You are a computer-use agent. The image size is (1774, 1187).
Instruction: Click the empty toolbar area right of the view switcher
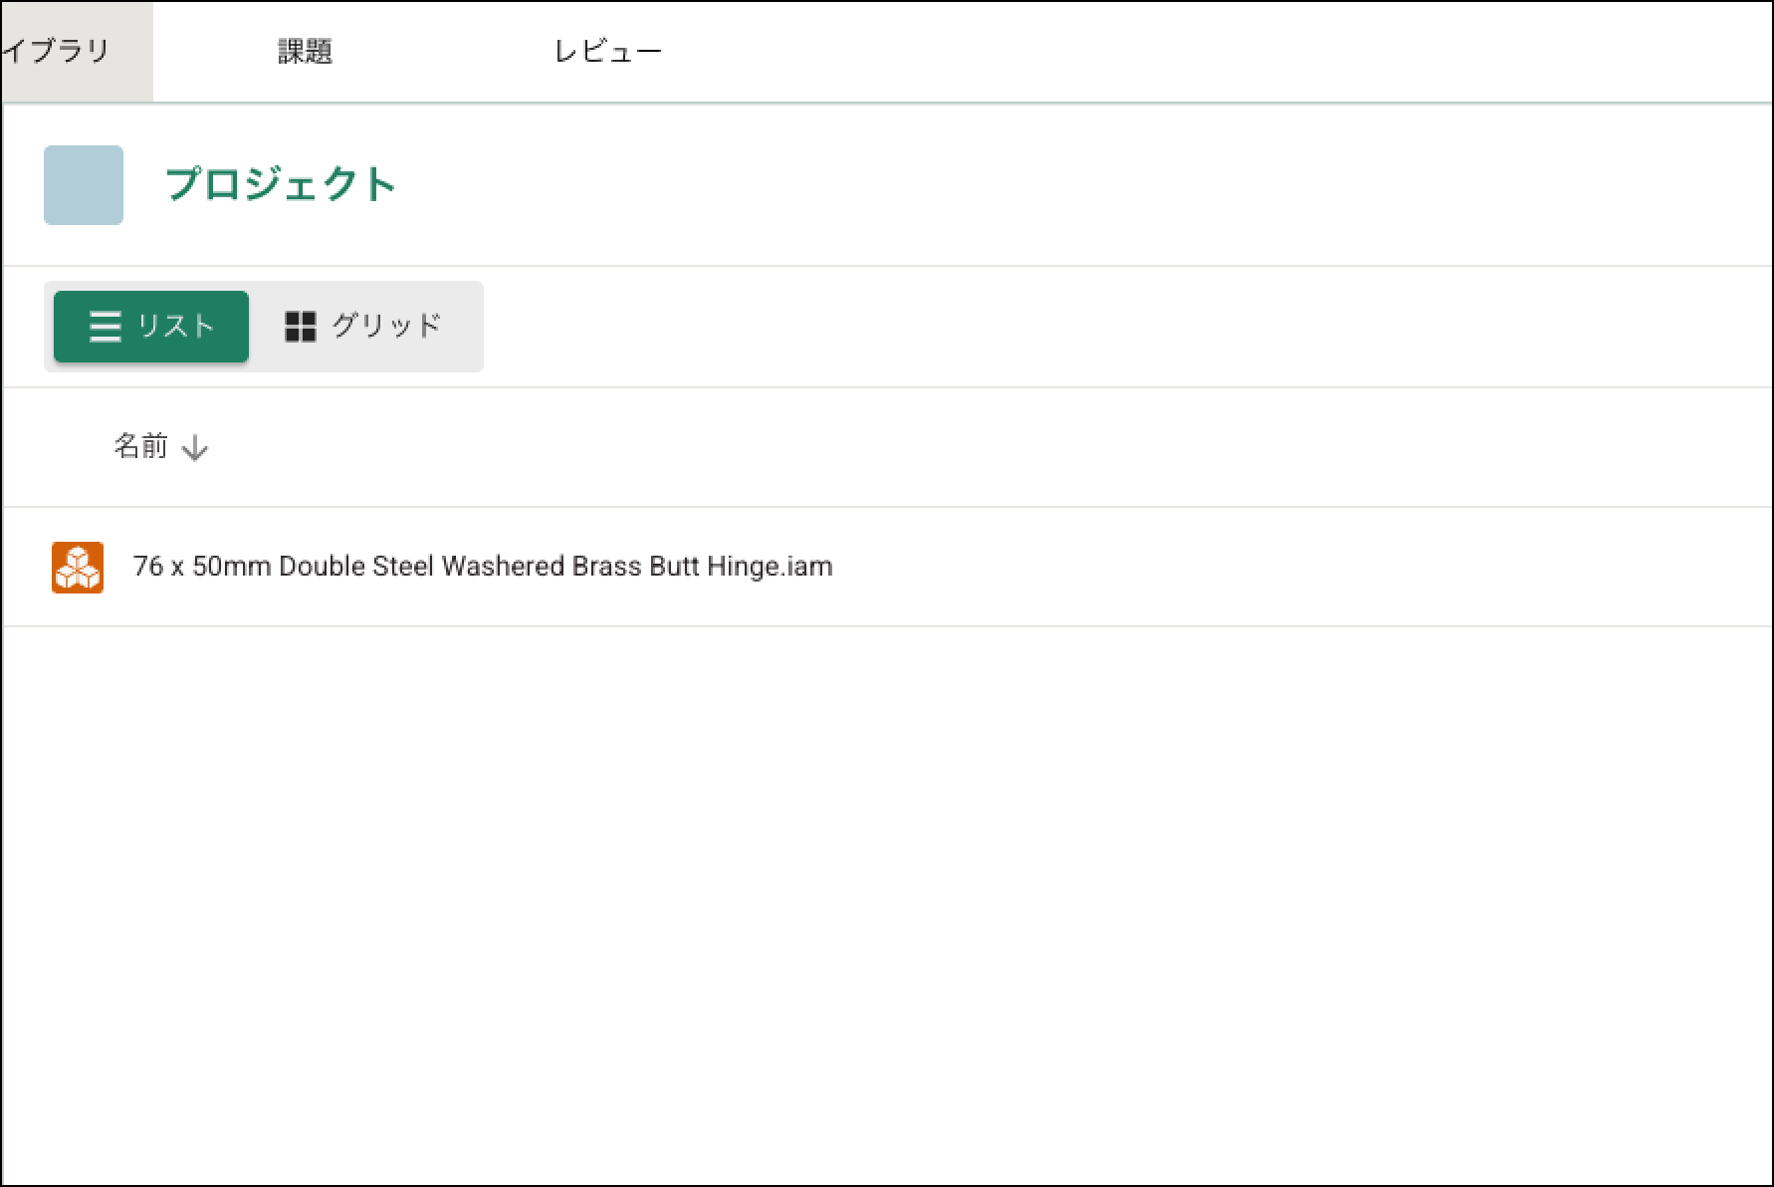(1095, 327)
